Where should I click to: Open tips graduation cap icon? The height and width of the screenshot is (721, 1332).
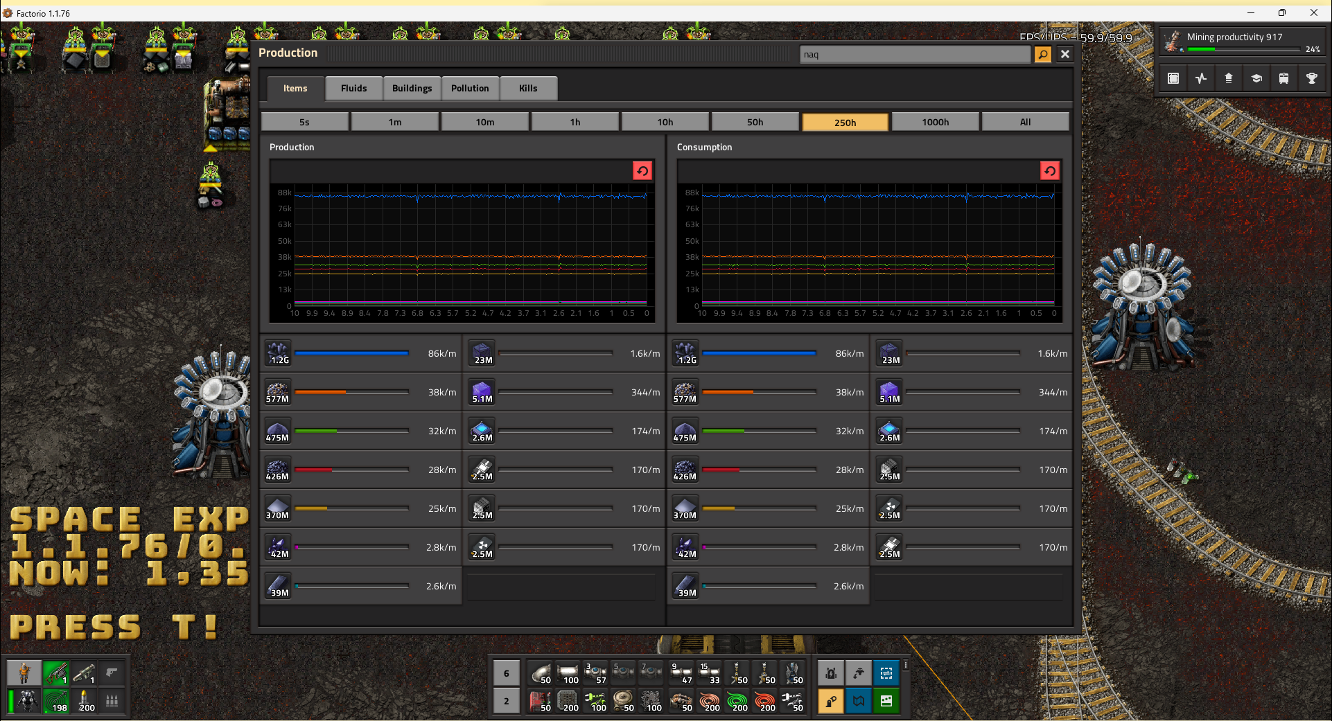pyautogui.click(x=1256, y=78)
